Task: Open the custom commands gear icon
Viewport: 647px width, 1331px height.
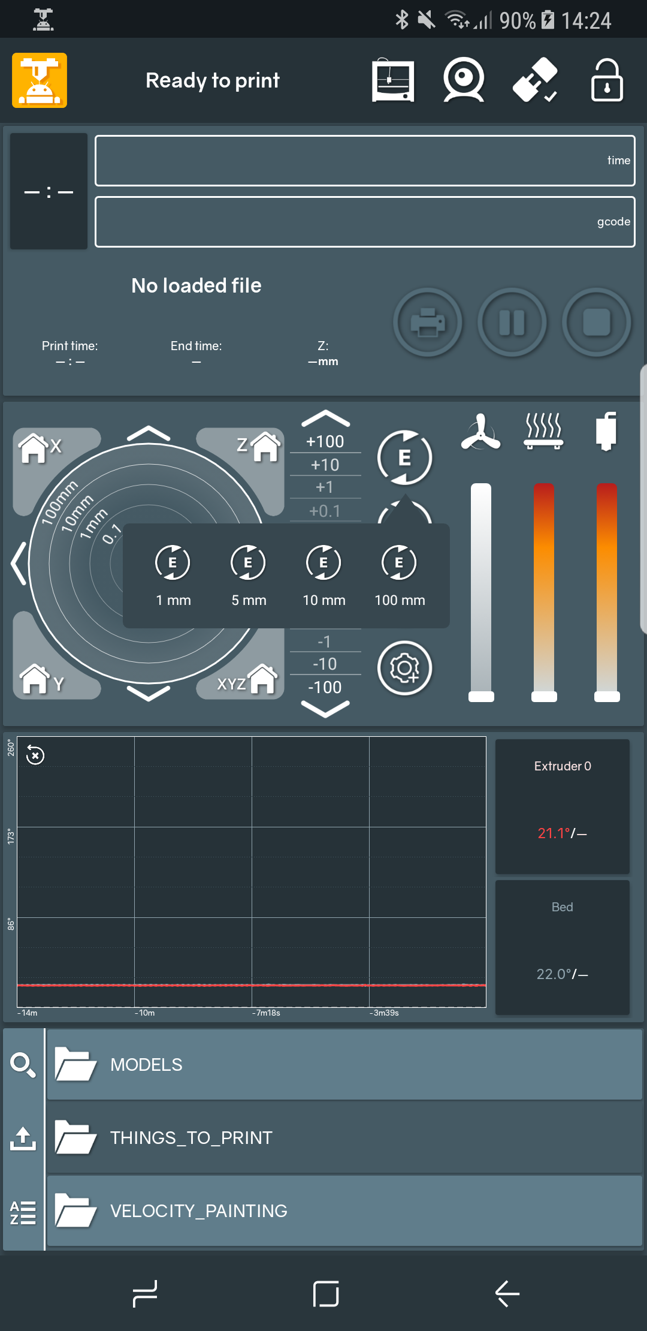Action: pyautogui.click(x=404, y=668)
